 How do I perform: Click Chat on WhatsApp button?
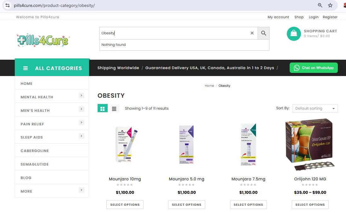point(314,68)
